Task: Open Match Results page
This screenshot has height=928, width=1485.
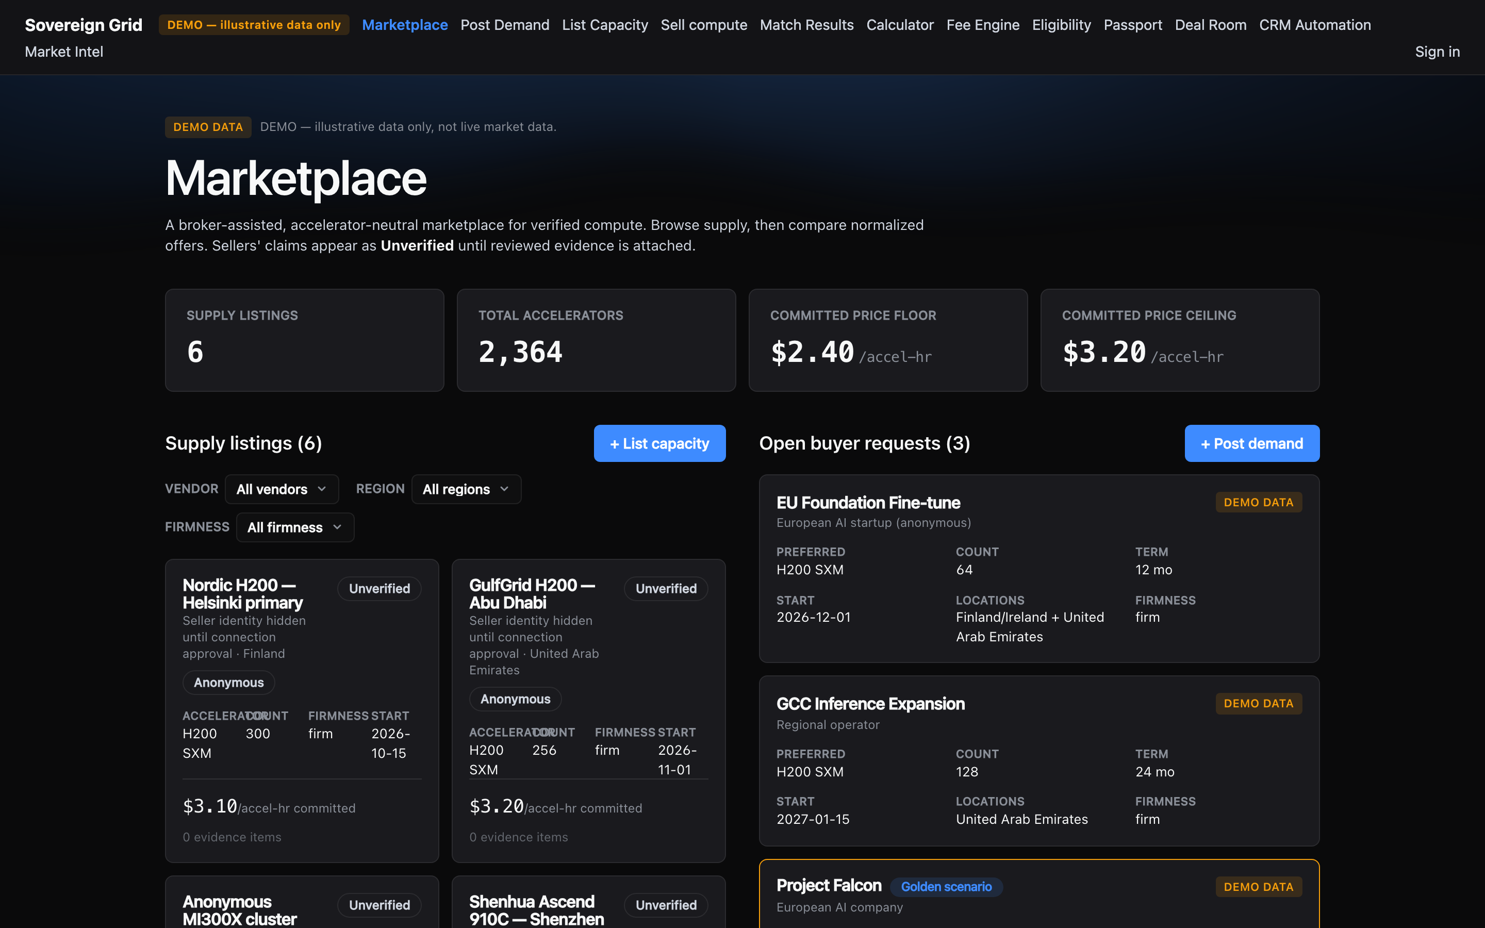Action: (x=806, y=25)
